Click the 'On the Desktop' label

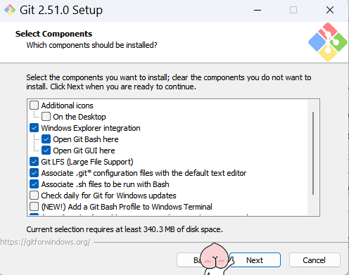pos(80,117)
